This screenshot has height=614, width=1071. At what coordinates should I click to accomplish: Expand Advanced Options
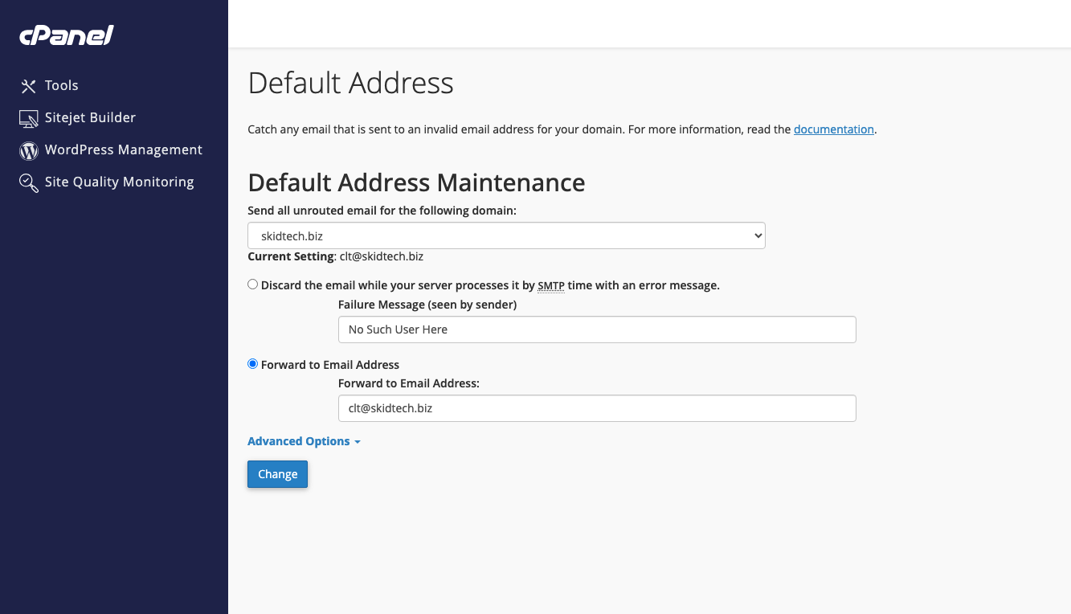click(299, 441)
